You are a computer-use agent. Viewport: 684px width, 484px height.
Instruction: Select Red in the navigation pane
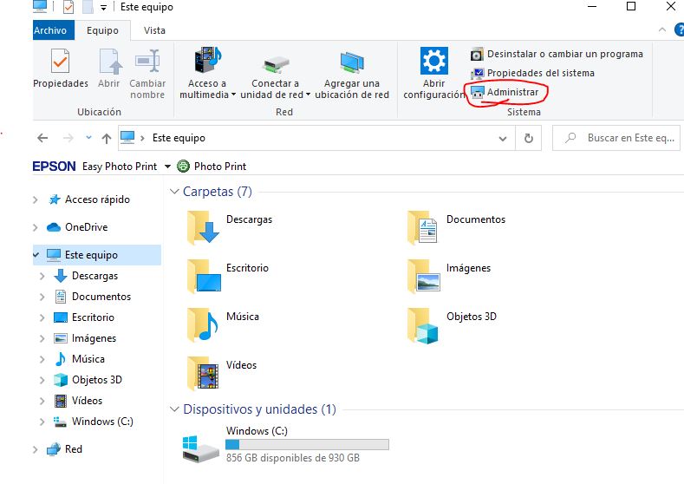[64, 449]
